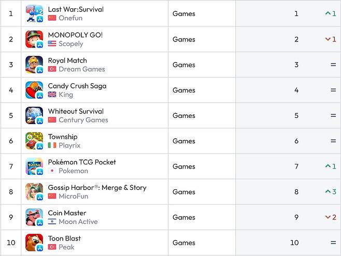Click the Toon Blast app icon
The image size is (341, 256).
point(34,243)
